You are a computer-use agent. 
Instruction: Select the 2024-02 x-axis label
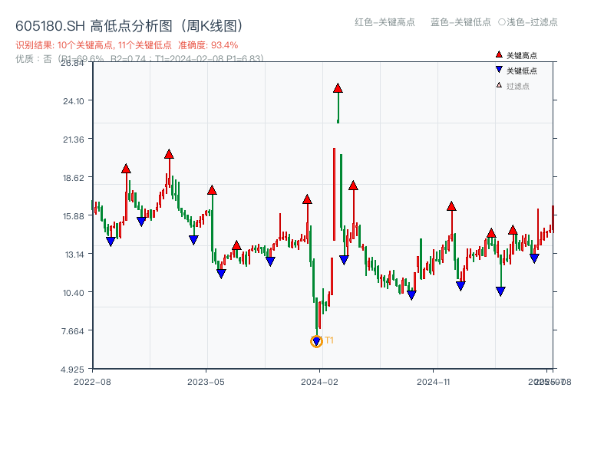tap(319, 381)
